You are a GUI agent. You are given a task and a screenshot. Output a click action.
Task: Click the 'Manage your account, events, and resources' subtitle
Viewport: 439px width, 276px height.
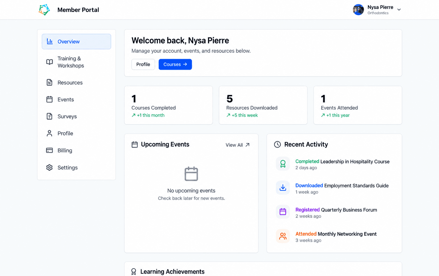[191, 51]
